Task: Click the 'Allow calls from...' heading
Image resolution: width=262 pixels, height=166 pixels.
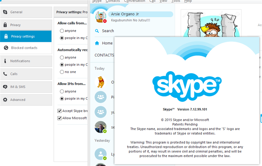Action: tap(72, 23)
